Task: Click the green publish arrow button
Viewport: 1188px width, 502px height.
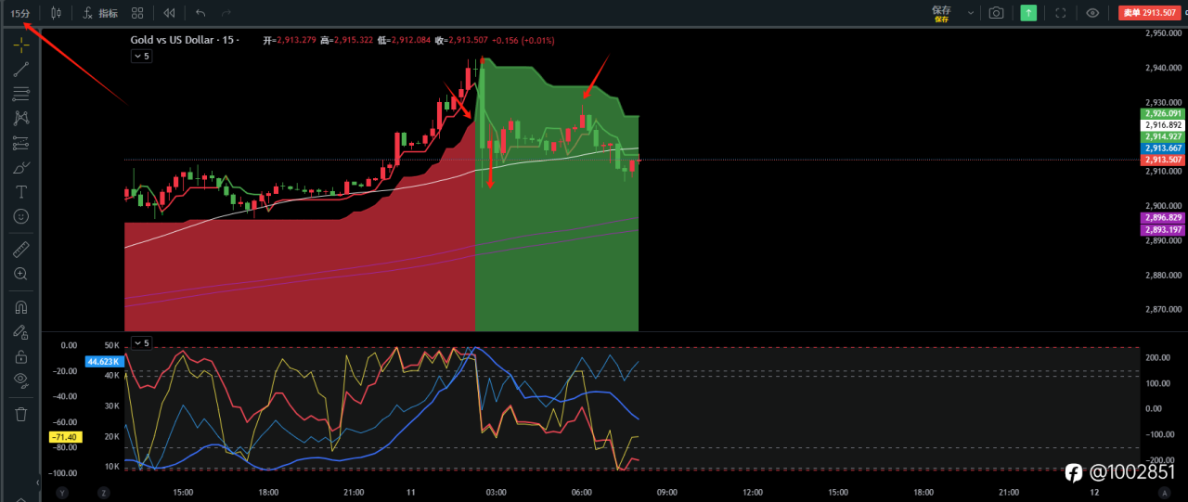Action: pyautogui.click(x=1028, y=13)
